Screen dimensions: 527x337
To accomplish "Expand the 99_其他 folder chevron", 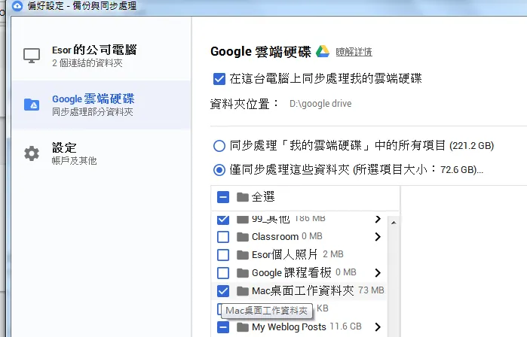I will [x=378, y=220].
